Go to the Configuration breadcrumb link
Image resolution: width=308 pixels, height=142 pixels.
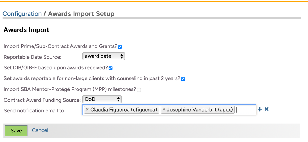pyautogui.click(x=22, y=14)
